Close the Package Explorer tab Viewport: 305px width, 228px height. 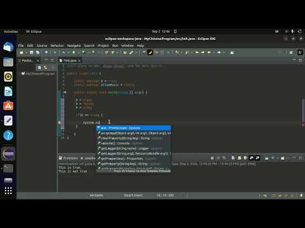38,61
